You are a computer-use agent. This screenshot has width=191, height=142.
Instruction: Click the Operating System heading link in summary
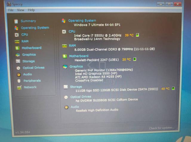point(82,20)
